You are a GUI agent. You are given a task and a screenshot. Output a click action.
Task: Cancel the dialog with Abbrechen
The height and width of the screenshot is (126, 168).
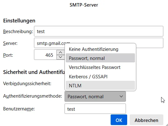(x=146, y=120)
